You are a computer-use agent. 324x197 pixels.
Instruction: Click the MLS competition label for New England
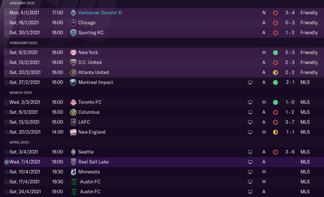point(305,132)
